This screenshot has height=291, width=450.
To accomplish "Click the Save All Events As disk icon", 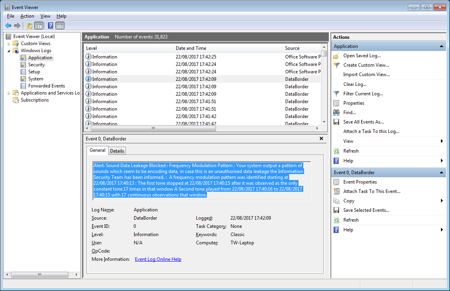I will (x=336, y=122).
